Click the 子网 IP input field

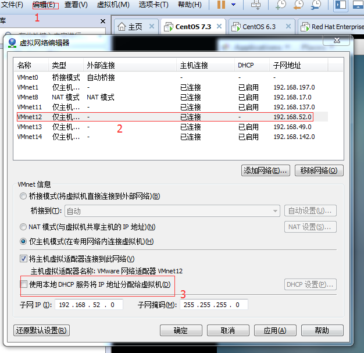click(89, 305)
